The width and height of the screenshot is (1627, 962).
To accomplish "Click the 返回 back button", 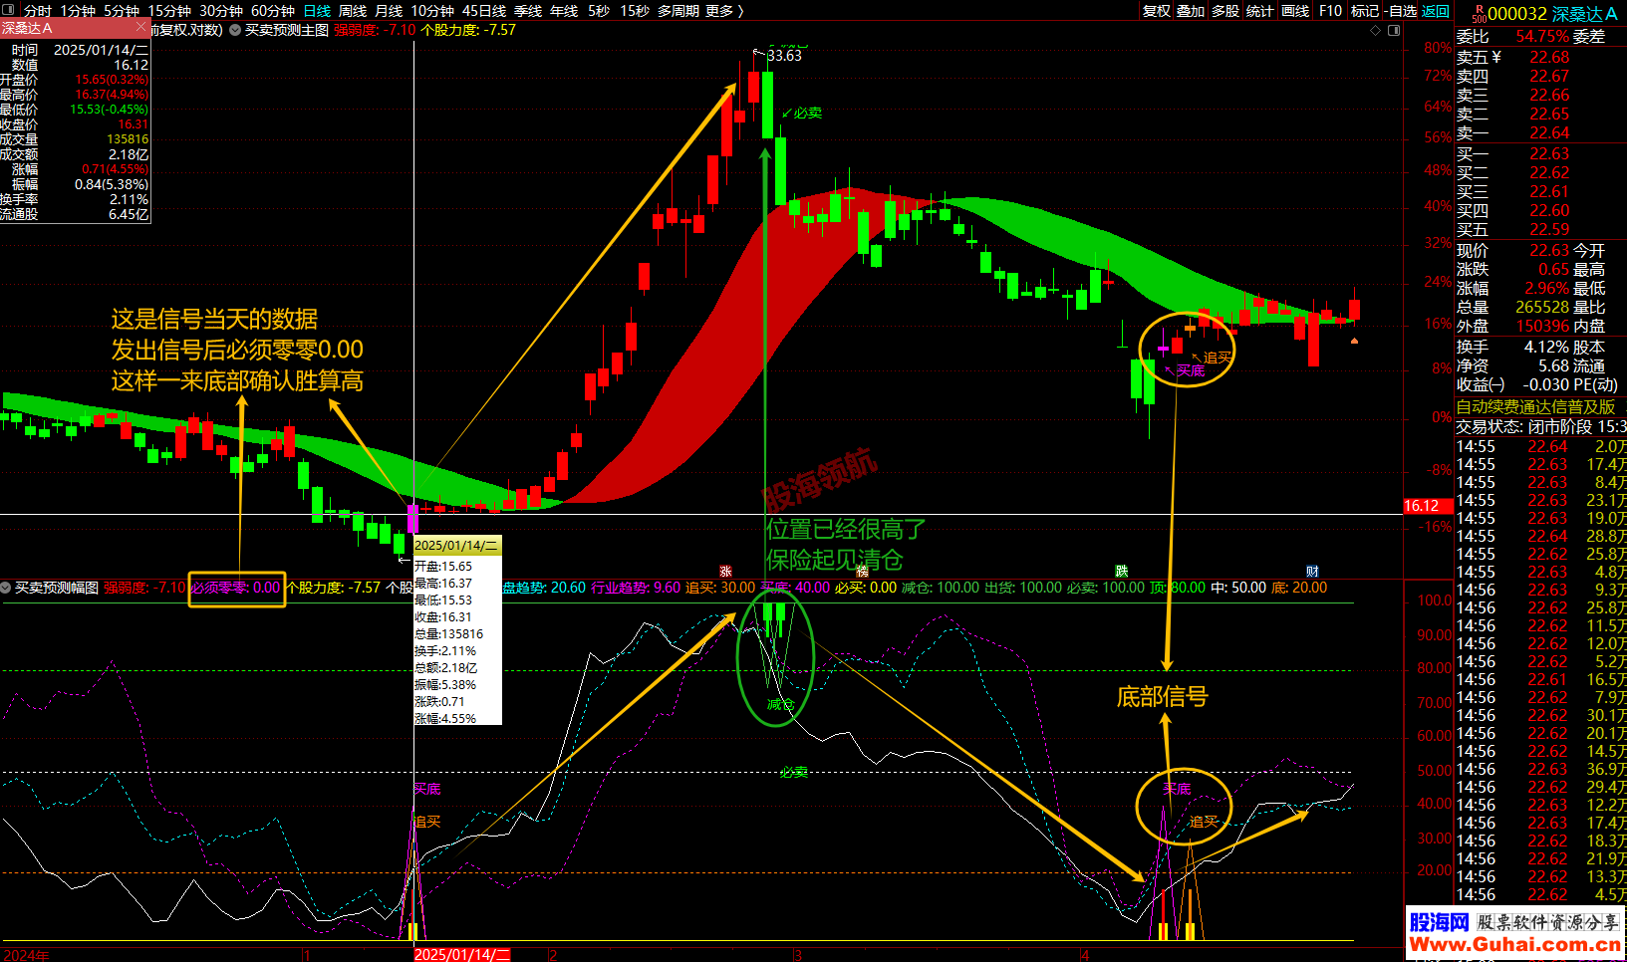I will [1435, 11].
